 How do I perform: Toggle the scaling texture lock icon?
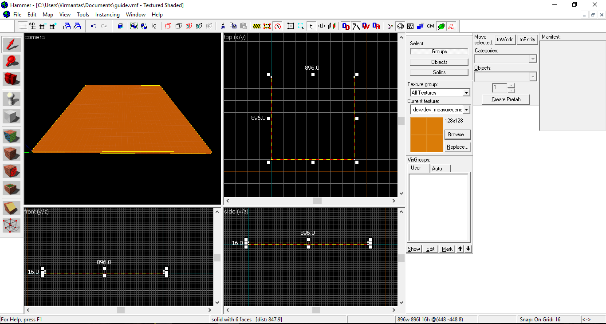click(322, 26)
